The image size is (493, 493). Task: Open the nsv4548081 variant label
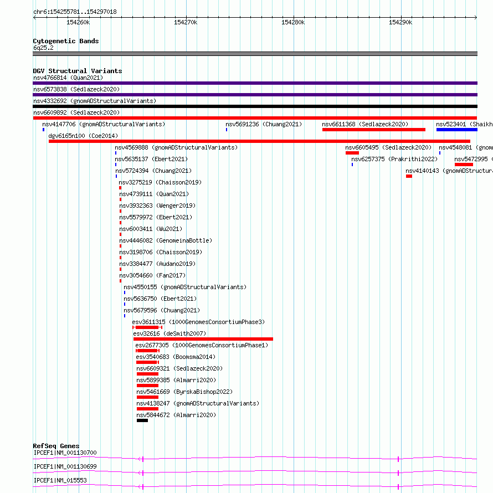[466, 147]
